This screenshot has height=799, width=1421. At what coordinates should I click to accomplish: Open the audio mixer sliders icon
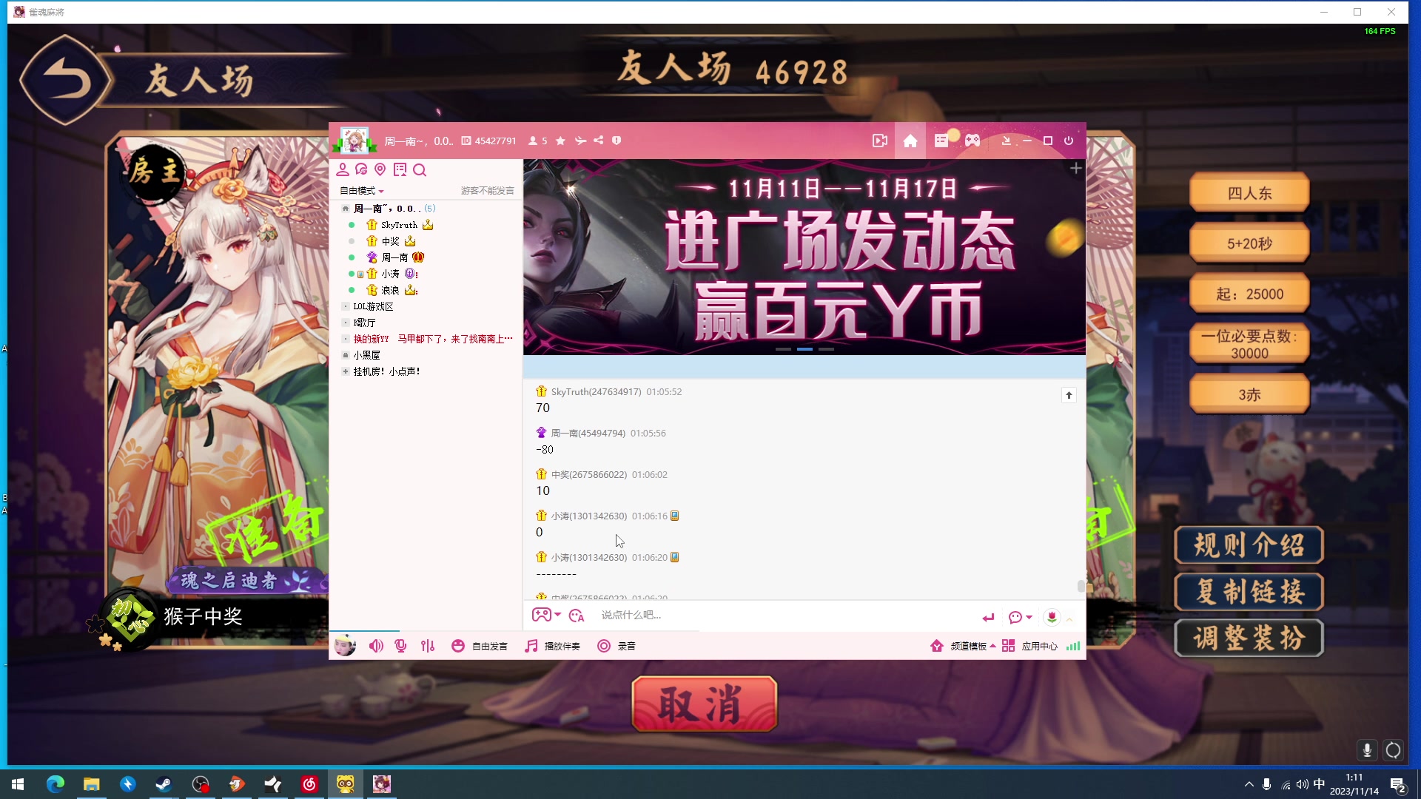[x=428, y=646]
